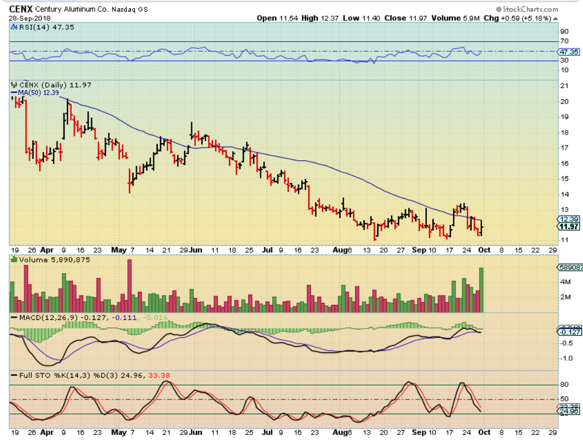Click the bold 11.97 last price tag

(569, 226)
